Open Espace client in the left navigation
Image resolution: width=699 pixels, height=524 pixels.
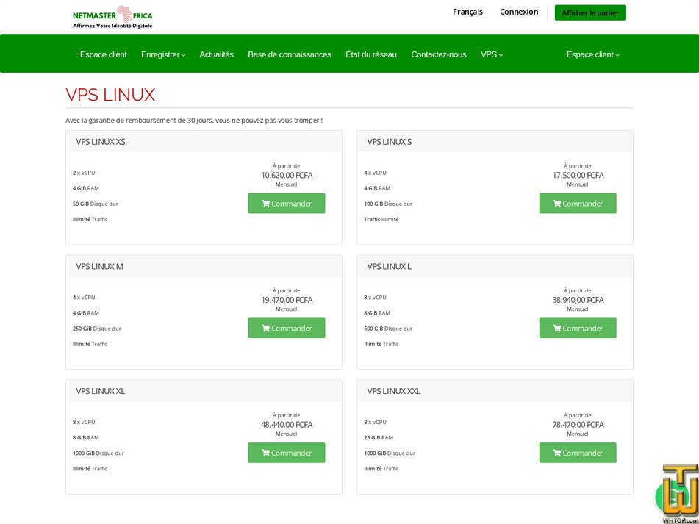(x=104, y=54)
